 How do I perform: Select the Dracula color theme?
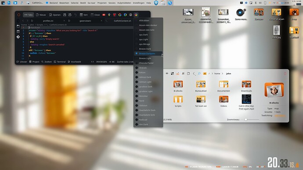(x=143, y=67)
